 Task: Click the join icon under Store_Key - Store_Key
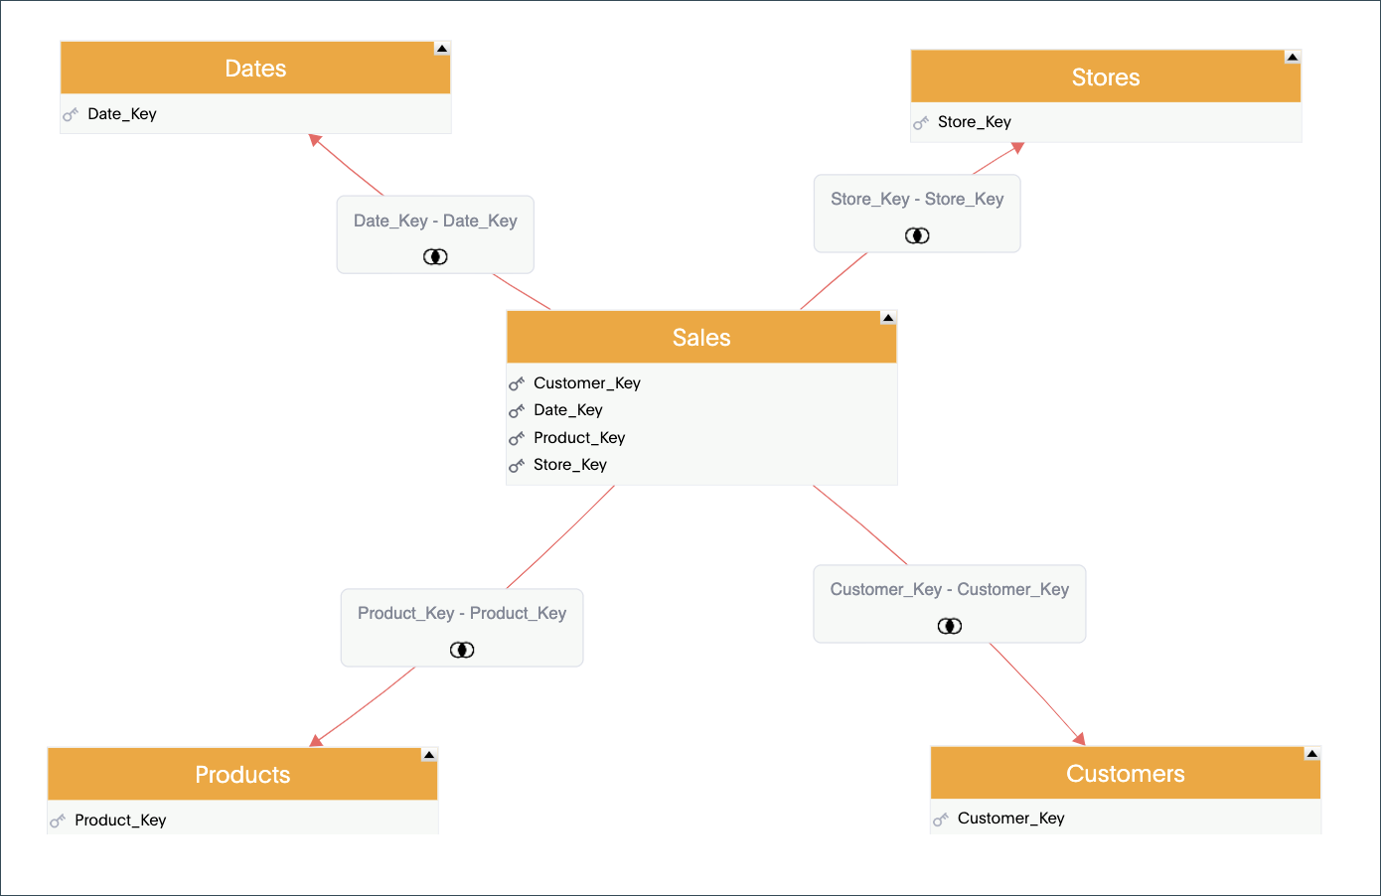(x=917, y=235)
